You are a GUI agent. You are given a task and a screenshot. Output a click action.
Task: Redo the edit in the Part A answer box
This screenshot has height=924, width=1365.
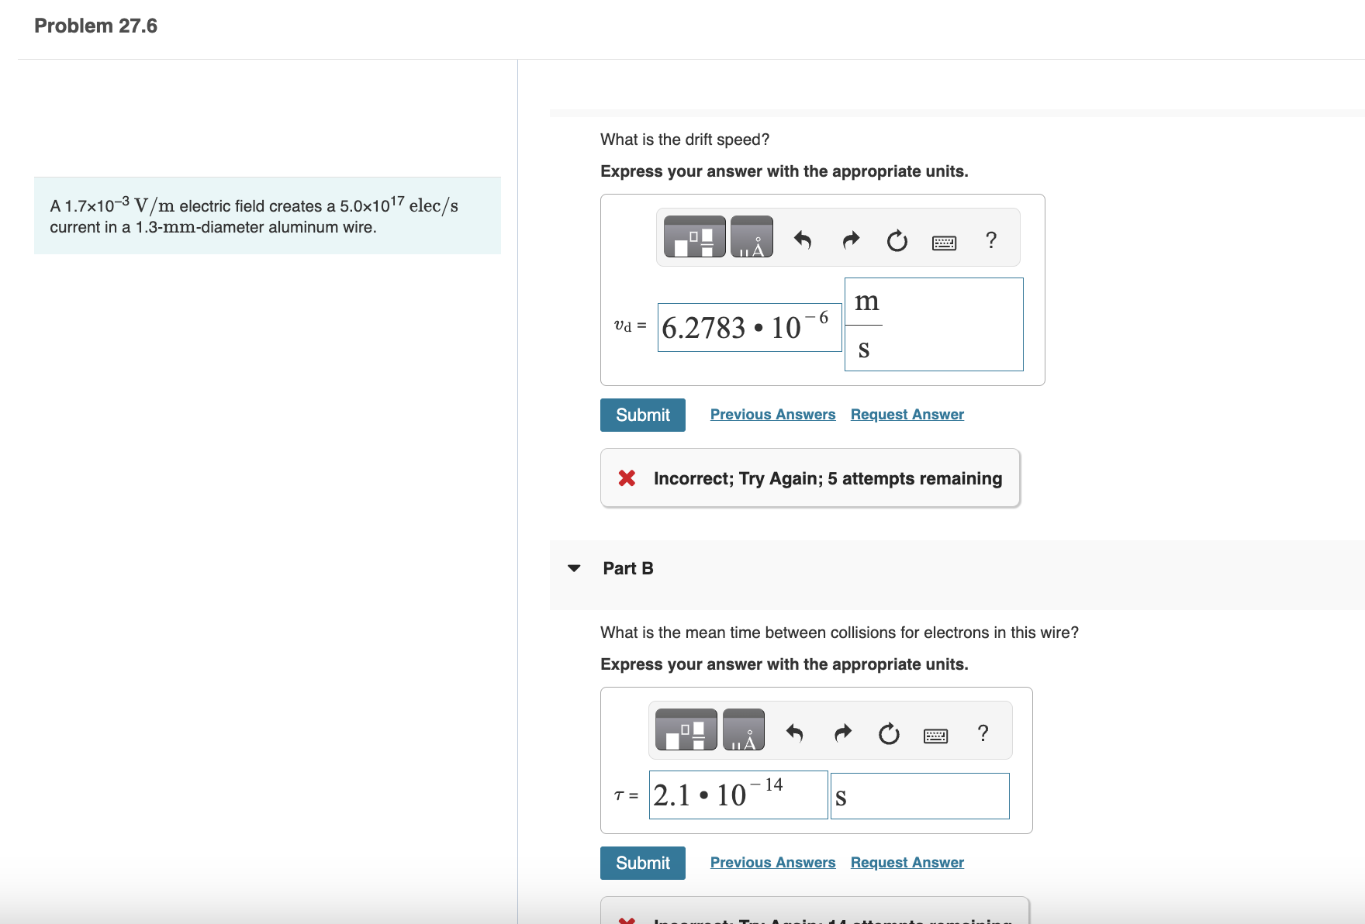tap(850, 240)
